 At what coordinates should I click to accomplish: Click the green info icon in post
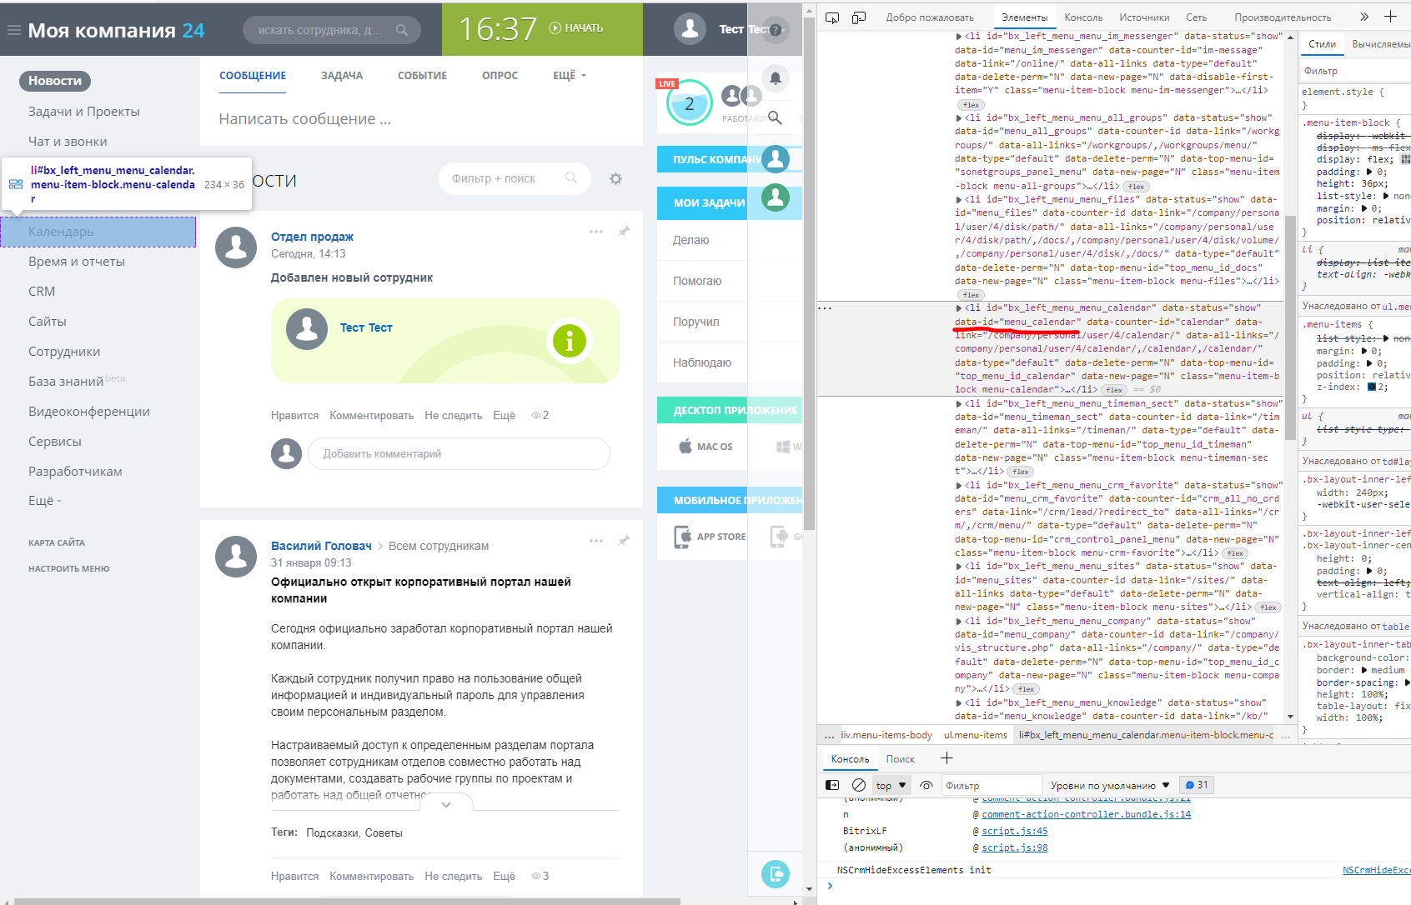pos(570,341)
